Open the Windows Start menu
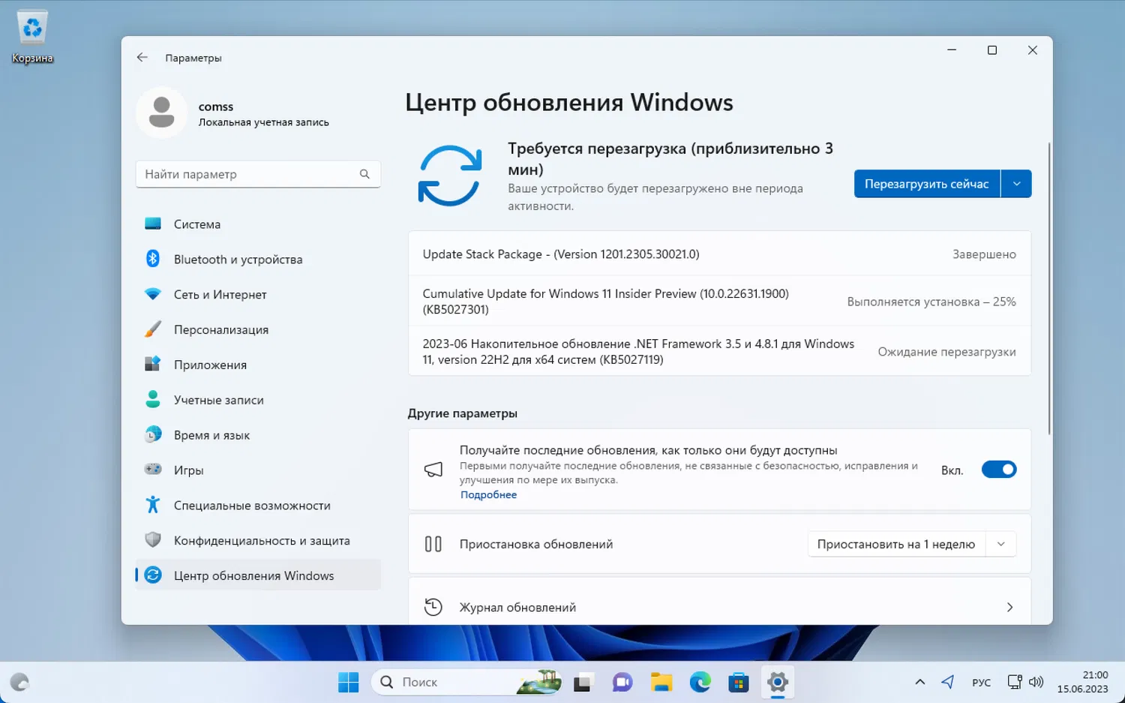Image resolution: width=1125 pixels, height=703 pixels. [349, 682]
